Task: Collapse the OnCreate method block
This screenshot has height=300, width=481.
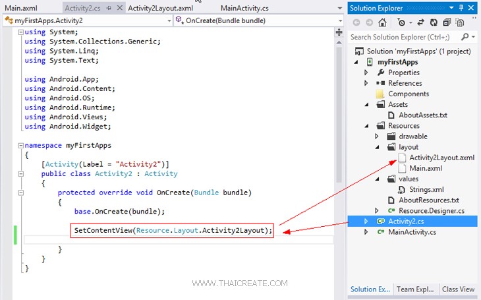Action: 21,193
